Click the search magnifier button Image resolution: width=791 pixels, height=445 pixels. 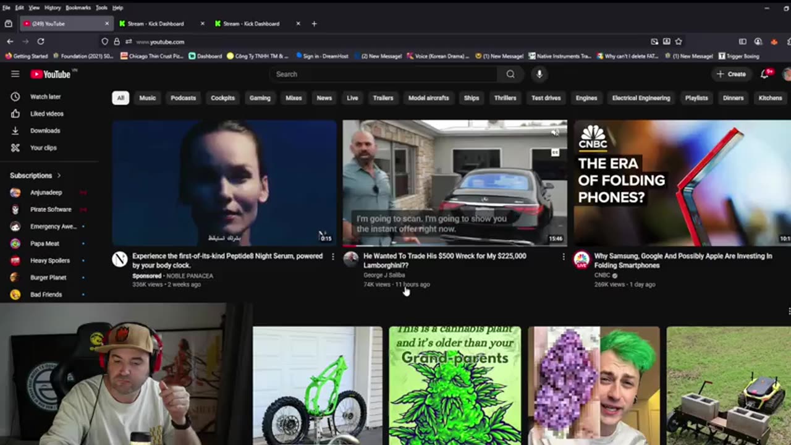pos(510,74)
